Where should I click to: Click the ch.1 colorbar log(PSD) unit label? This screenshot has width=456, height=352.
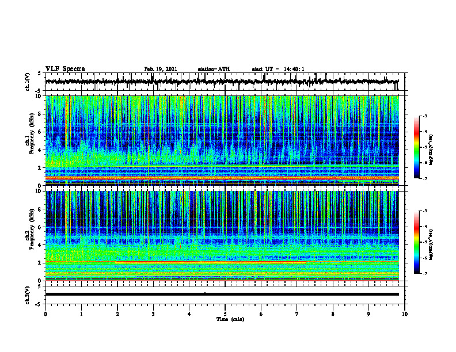point(431,150)
